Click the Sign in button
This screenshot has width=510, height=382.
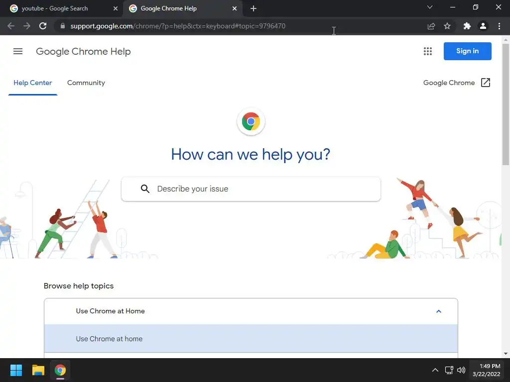[x=467, y=51]
